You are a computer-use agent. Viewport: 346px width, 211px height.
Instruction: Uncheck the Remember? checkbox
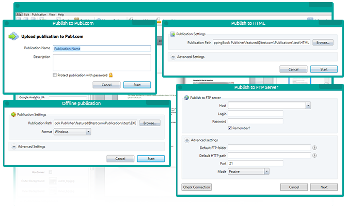coord(230,127)
